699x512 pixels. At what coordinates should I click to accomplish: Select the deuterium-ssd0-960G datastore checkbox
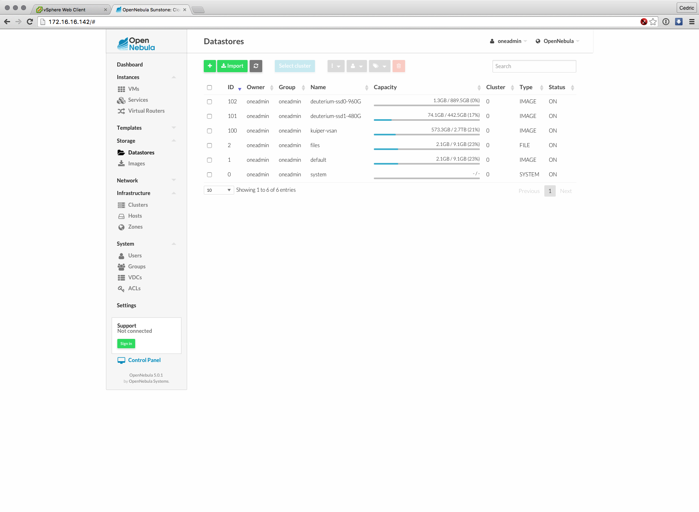tap(209, 102)
